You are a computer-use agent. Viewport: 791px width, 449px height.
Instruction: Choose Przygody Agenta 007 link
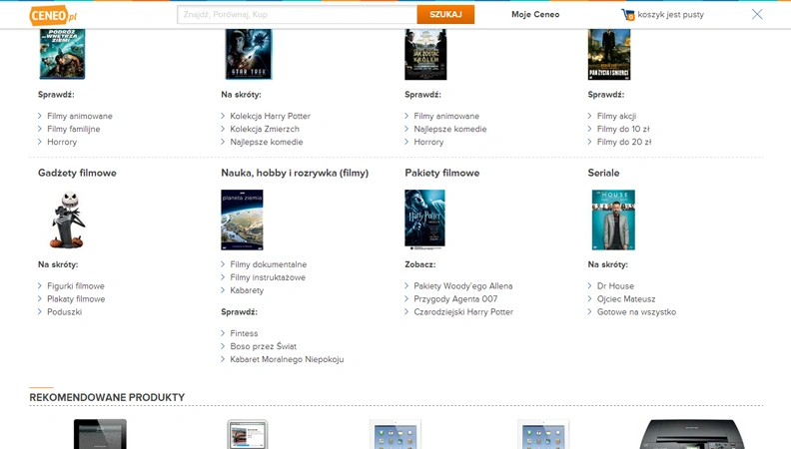pyautogui.click(x=455, y=298)
